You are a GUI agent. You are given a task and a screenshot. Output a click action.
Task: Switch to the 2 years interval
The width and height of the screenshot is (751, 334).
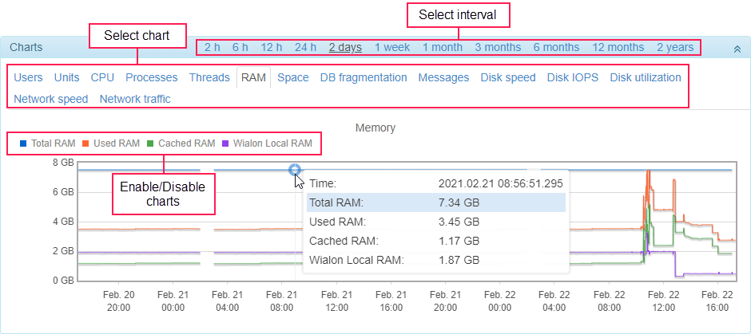pos(675,47)
